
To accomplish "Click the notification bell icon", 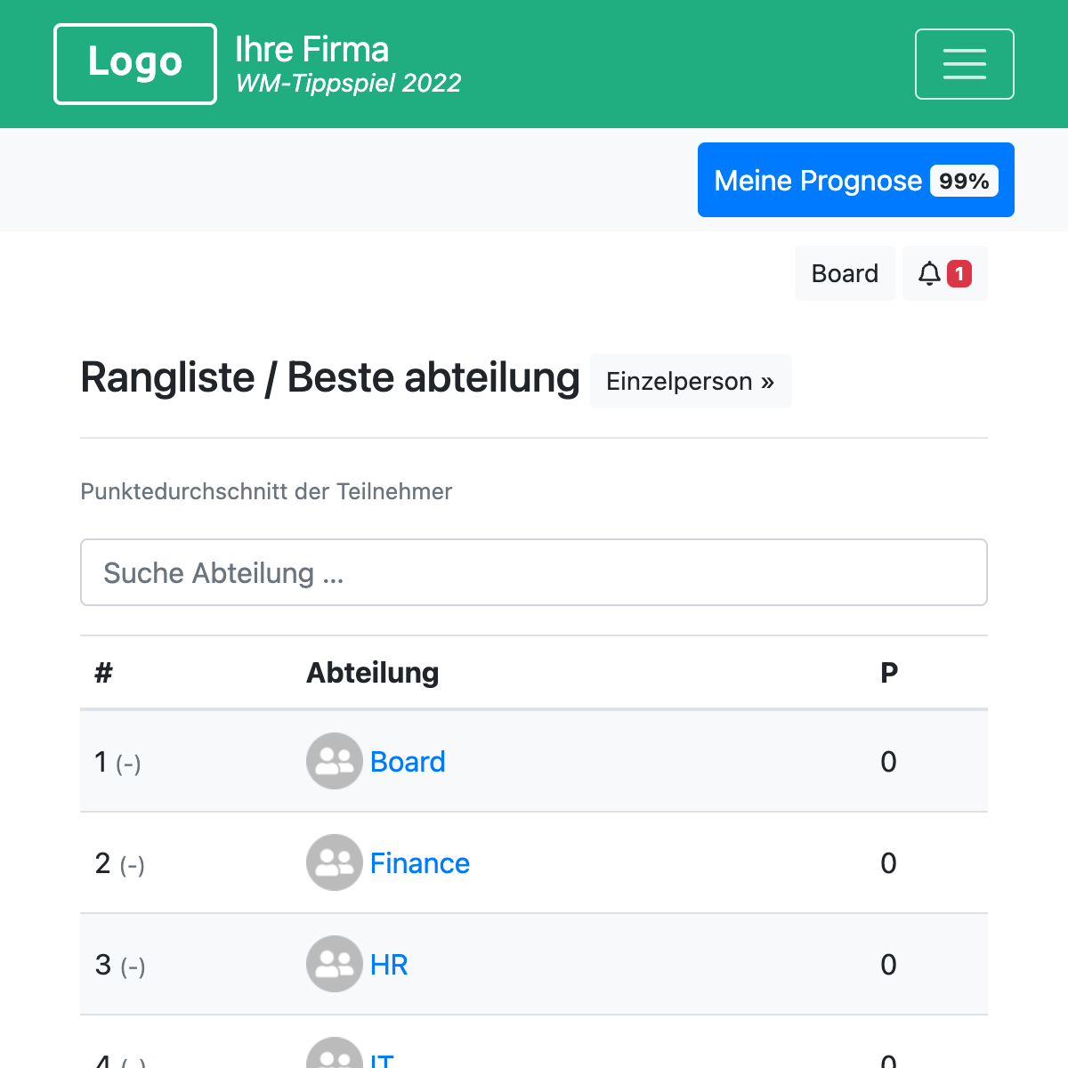I will [929, 274].
